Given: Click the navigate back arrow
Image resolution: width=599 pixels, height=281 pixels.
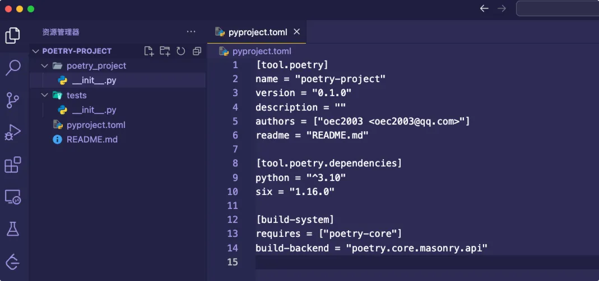Looking at the screenshot, I should 485,8.
